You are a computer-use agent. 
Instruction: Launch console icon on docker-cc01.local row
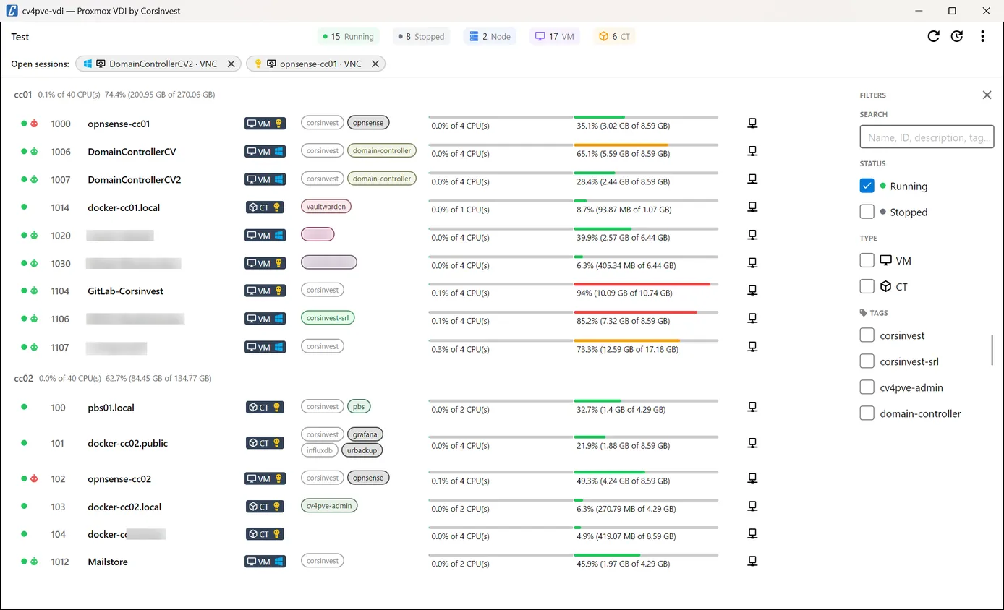tap(752, 207)
